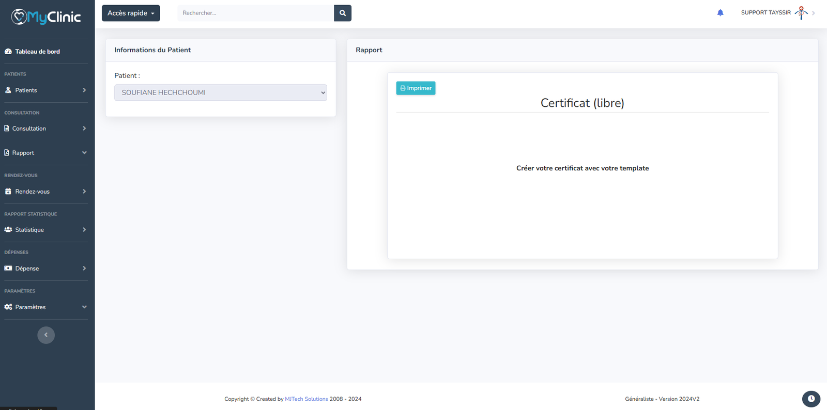Screen dimensions: 827x410
Task: Expand the Patients sidebar menu chevron
Action: pyautogui.click(x=84, y=90)
